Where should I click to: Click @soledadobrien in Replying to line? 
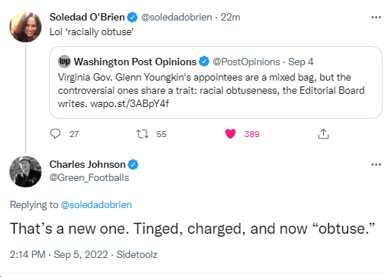96,204
